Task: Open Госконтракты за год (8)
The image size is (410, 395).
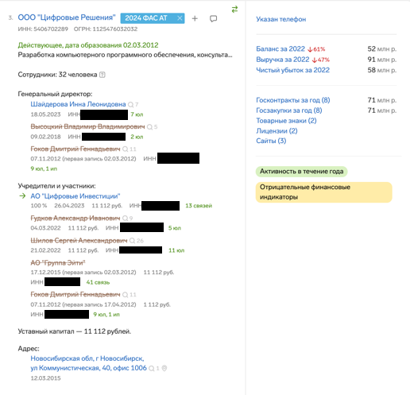Action: 293,100
